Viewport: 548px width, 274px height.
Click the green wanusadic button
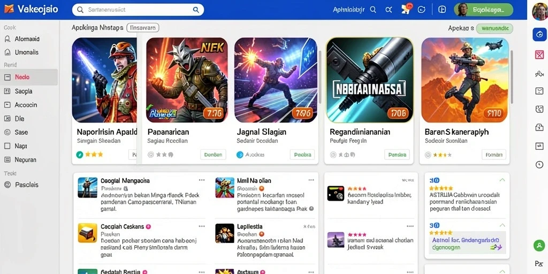494,28
